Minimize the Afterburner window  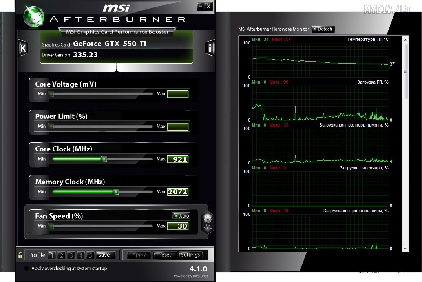(200, 6)
